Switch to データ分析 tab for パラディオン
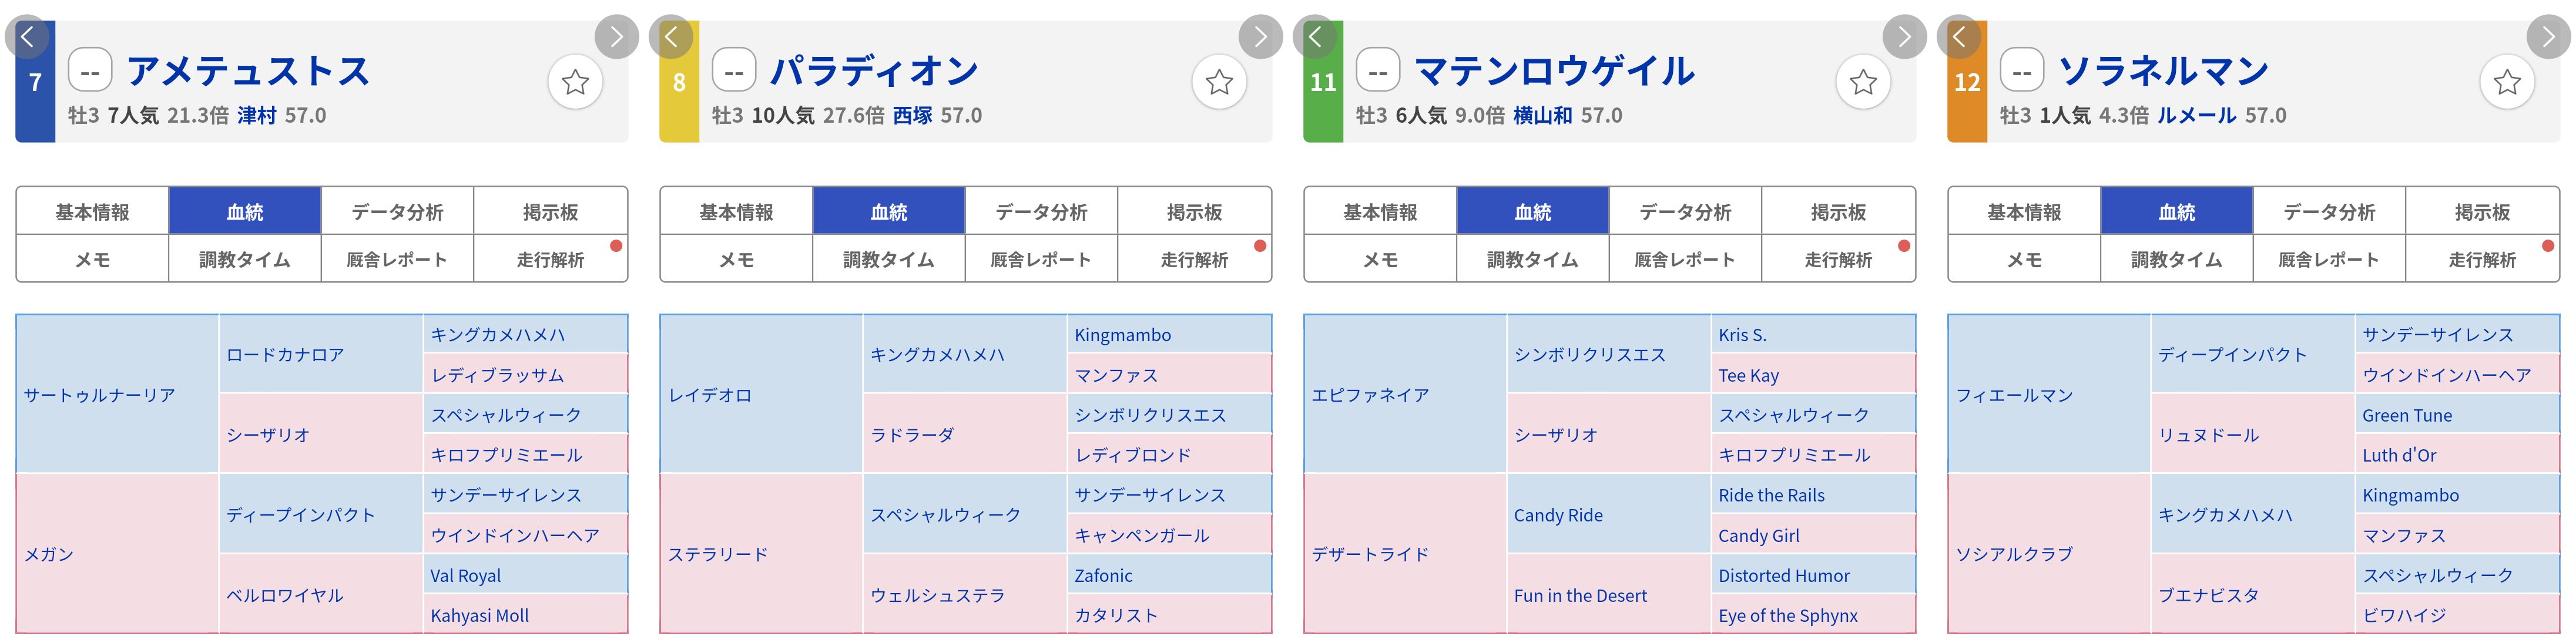 (1041, 212)
